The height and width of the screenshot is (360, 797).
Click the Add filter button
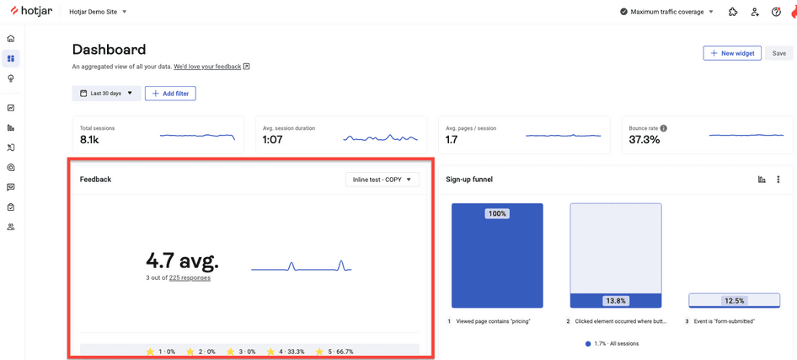(x=170, y=93)
